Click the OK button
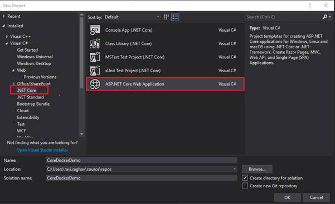Viewport: 335px width, 204px height. tap(288, 197)
